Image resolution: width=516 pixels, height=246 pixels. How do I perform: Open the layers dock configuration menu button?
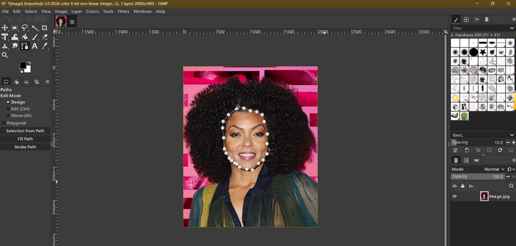coord(513,160)
